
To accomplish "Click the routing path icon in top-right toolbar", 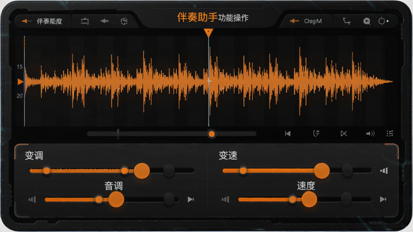I will [x=346, y=21].
